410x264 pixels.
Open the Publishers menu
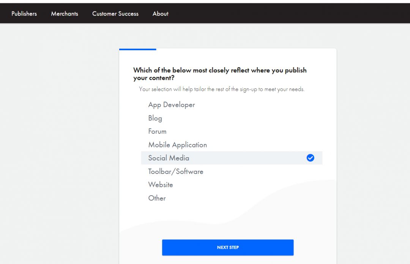tap(24, 14)
